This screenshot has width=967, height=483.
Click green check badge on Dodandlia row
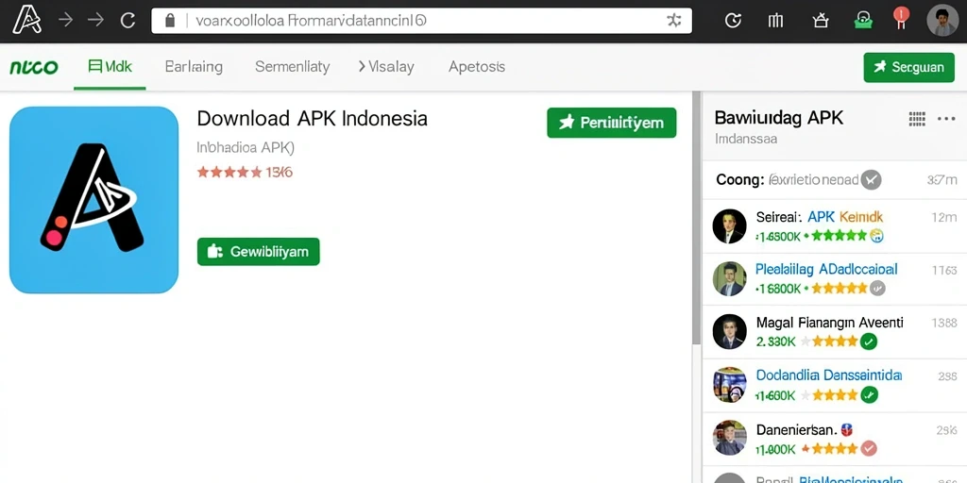coord(870,394)
